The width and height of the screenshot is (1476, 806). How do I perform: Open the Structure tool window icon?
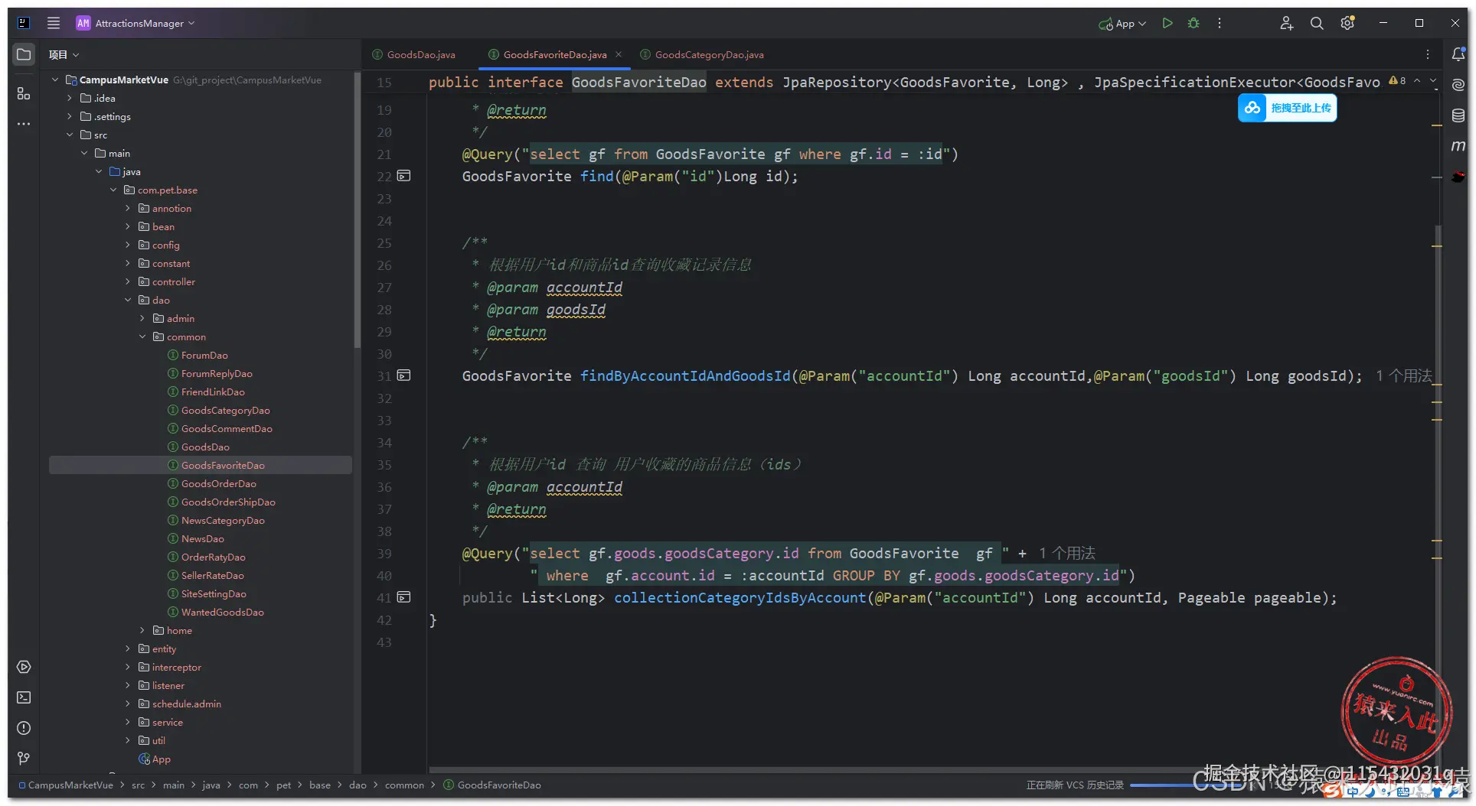24,93
